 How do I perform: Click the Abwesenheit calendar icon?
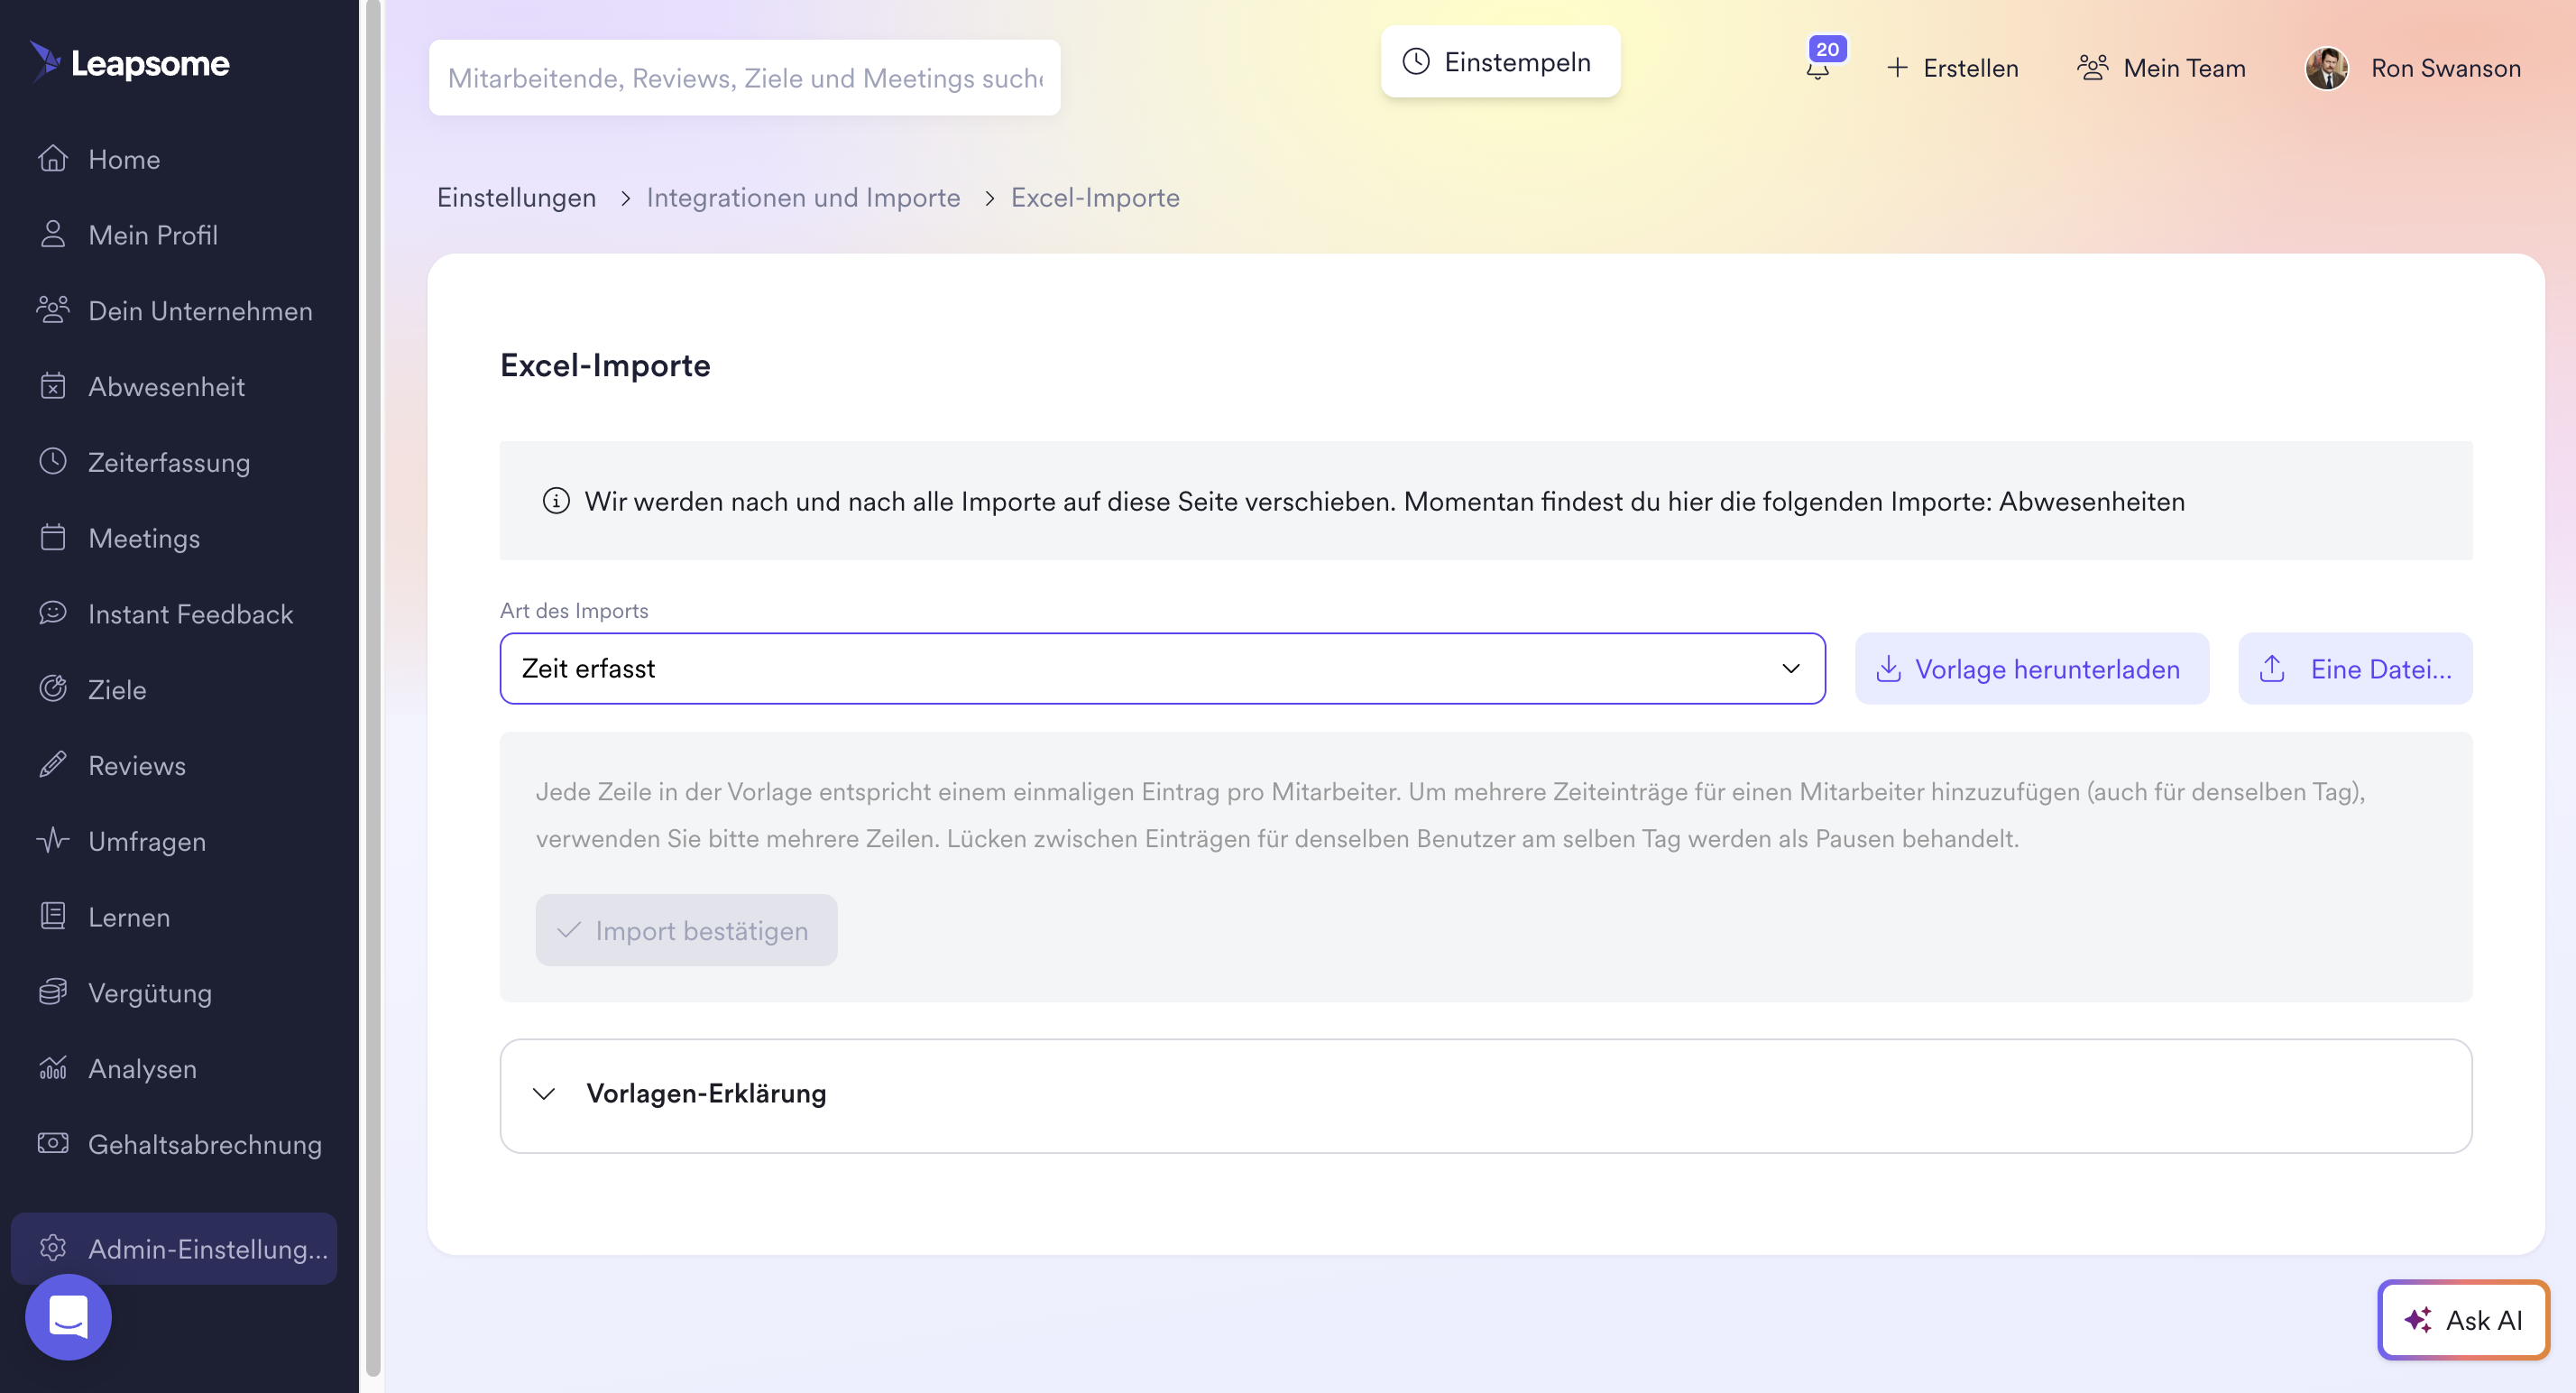[53, 386]
